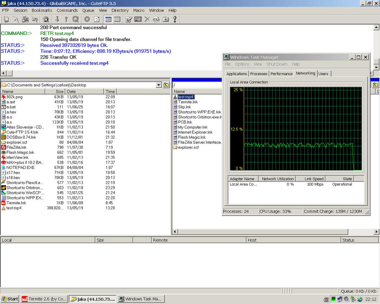Click the magnifier globe toolbar icon
Screen dimensions: 380x304
tap(46, 19)
